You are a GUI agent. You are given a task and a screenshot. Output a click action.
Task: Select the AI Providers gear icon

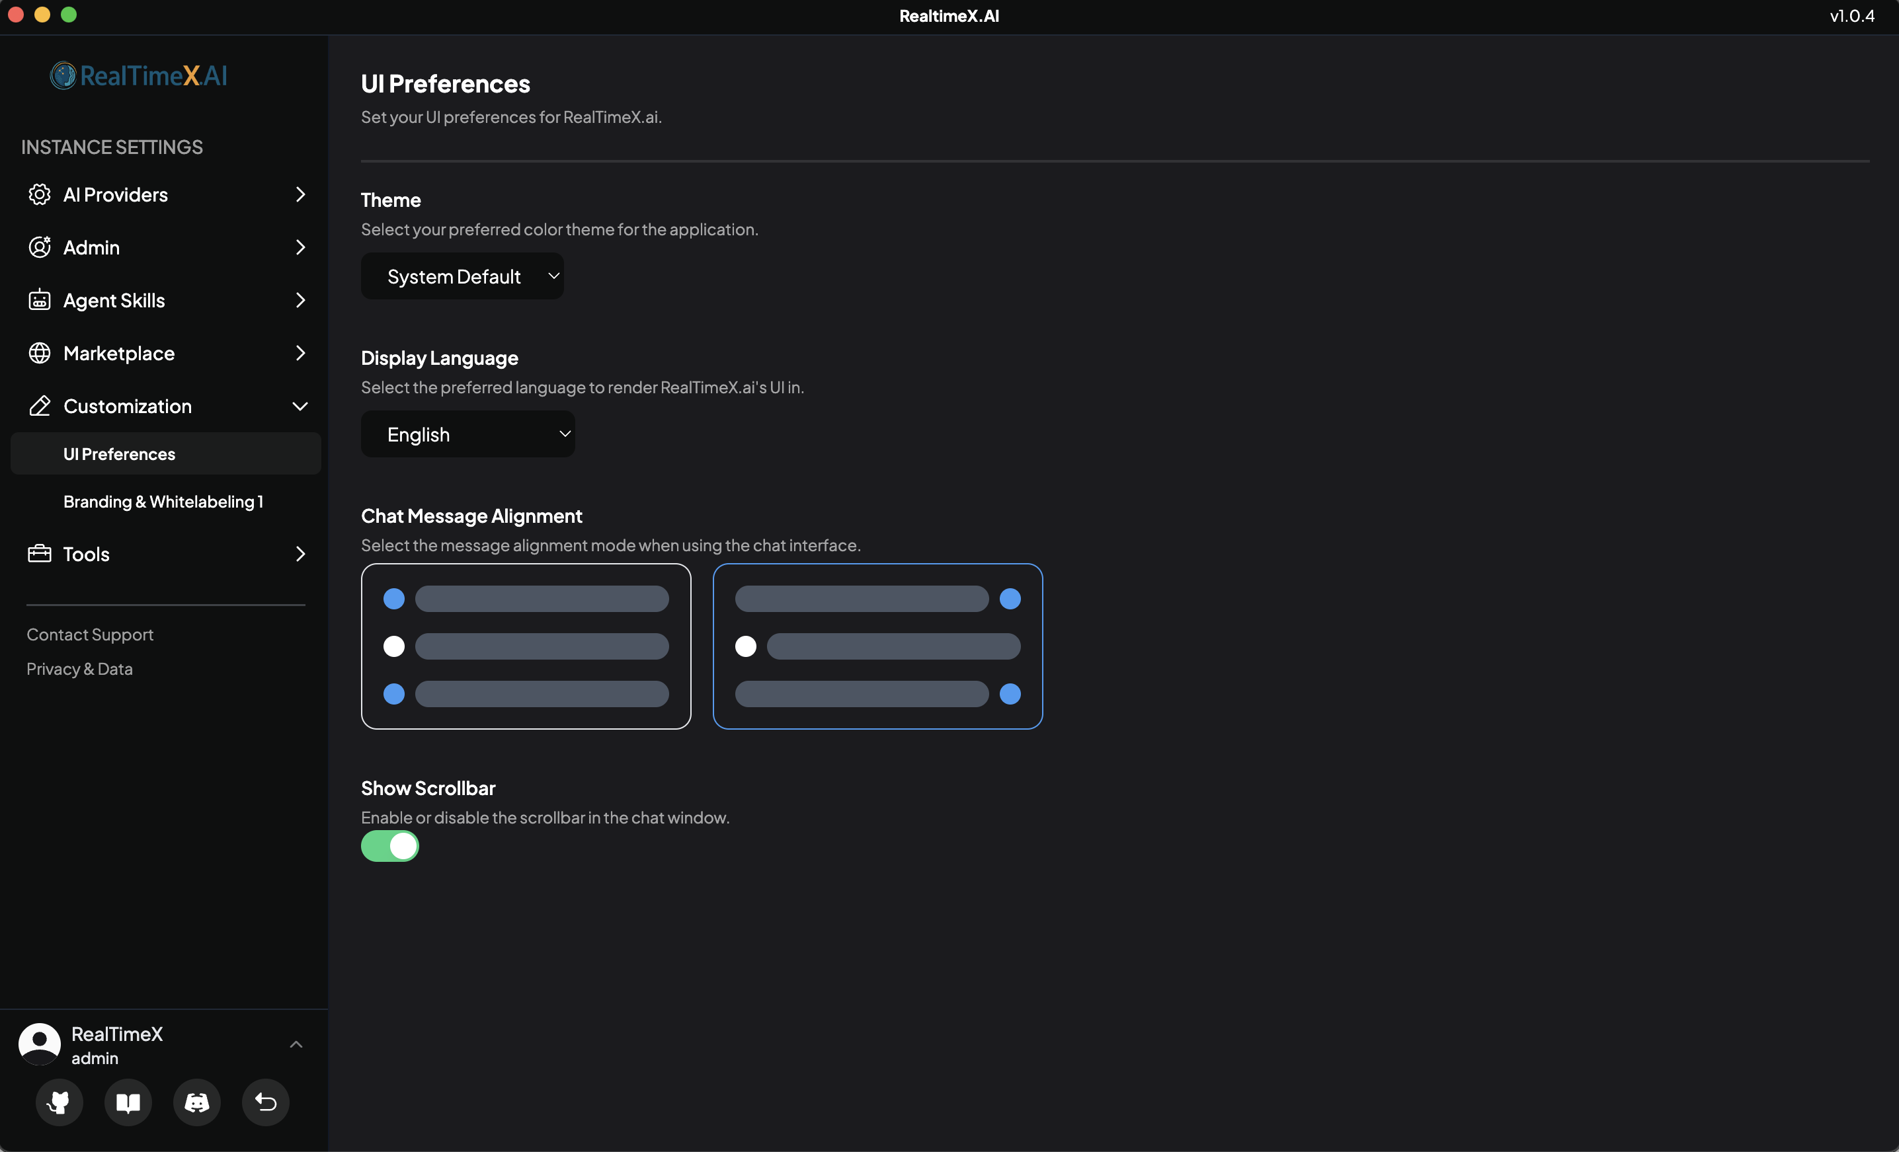39,194
